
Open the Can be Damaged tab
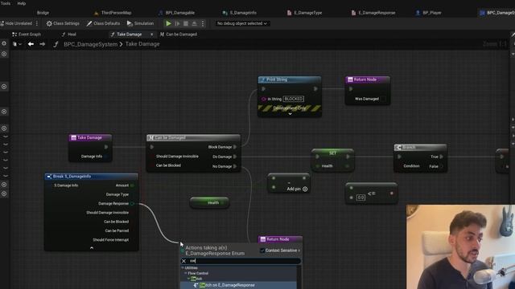point(179,34)
